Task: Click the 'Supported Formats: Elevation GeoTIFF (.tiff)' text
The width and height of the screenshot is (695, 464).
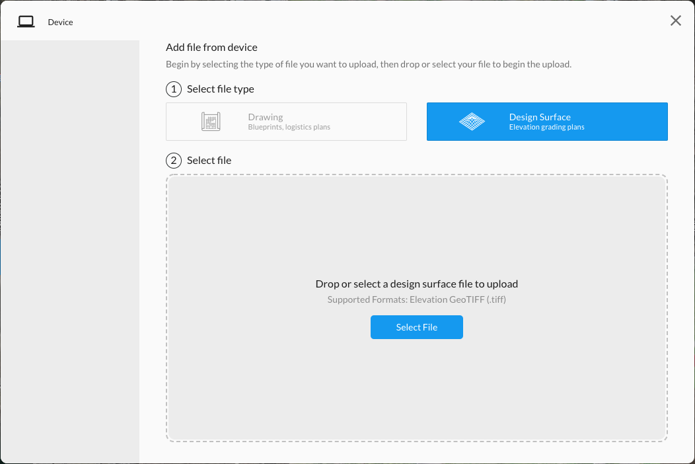Action: point(417,299)
